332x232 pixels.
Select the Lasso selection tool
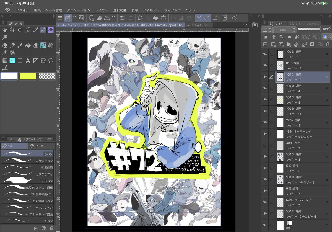point(28,30)
